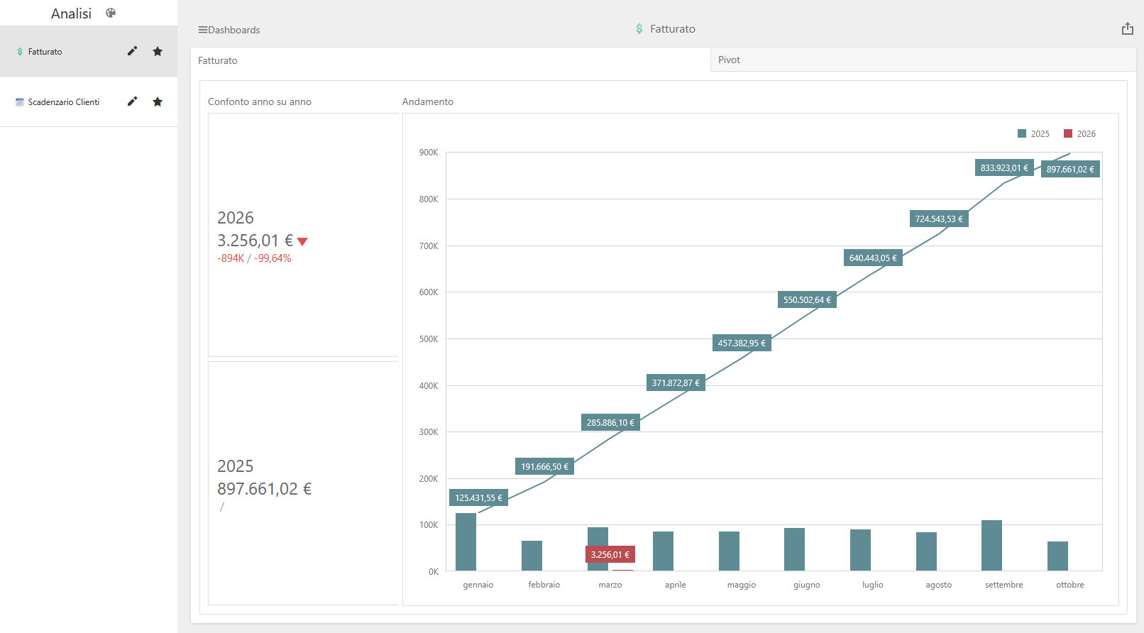Viewport: 1144px width, 633px height.
Task: Click the gennaio 2025 bar
Action: coord(466,541)
